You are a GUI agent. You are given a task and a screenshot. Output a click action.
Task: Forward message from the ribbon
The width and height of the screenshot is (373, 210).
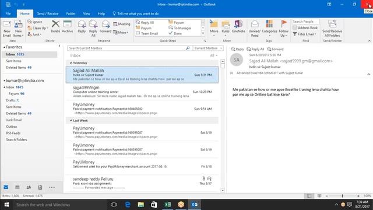pos(105,27)
